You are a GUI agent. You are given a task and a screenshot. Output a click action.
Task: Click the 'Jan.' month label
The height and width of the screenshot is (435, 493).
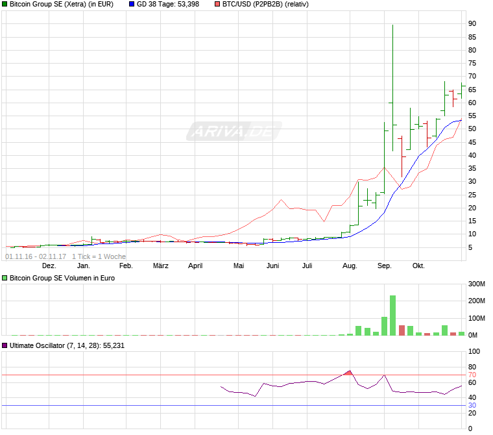coord(83,266)
